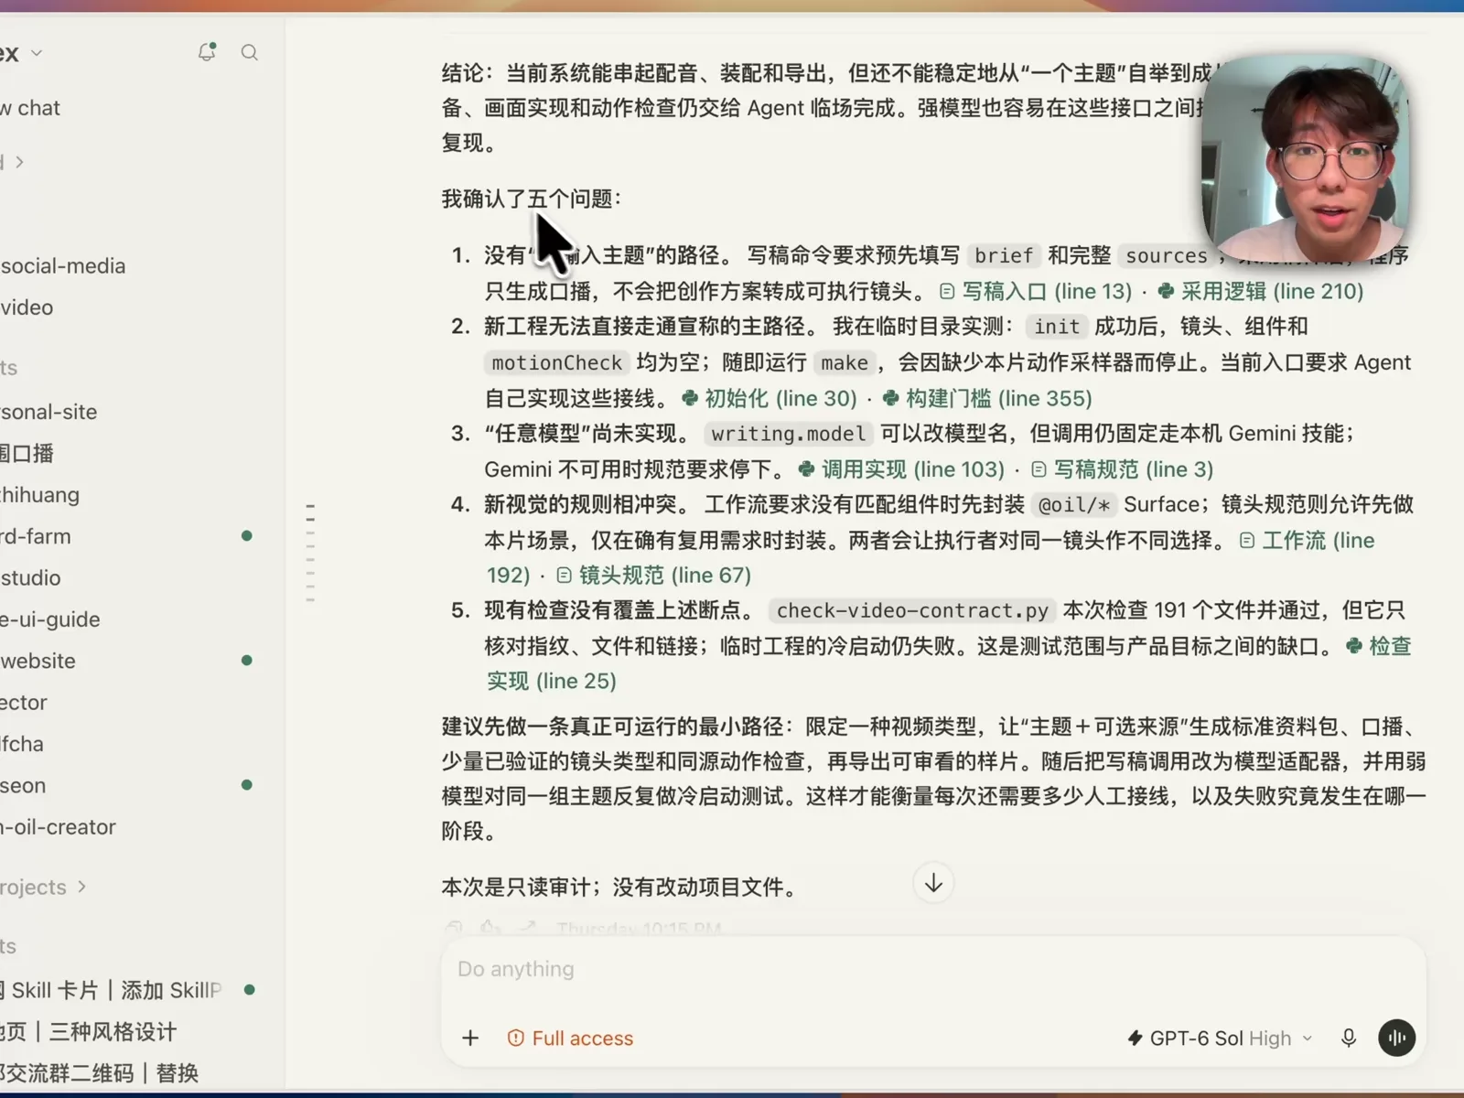Image resolution: width=1464 pixels, height=1098 pixels.
Task: Start dictation with the microphone icon
Action: (x=1349, y=1038)
